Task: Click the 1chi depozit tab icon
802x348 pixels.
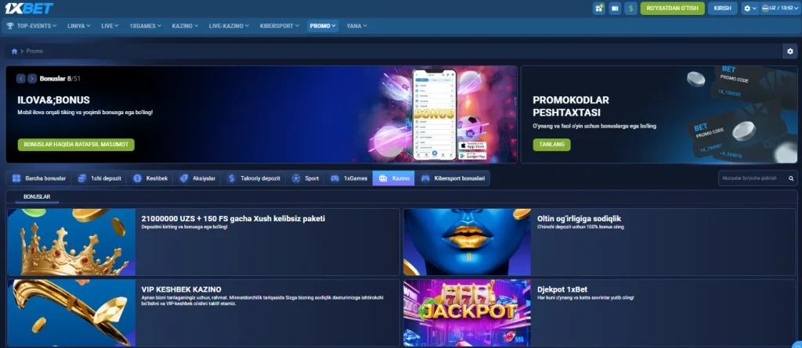Action: pyautogui.click(x=81, y=178)
